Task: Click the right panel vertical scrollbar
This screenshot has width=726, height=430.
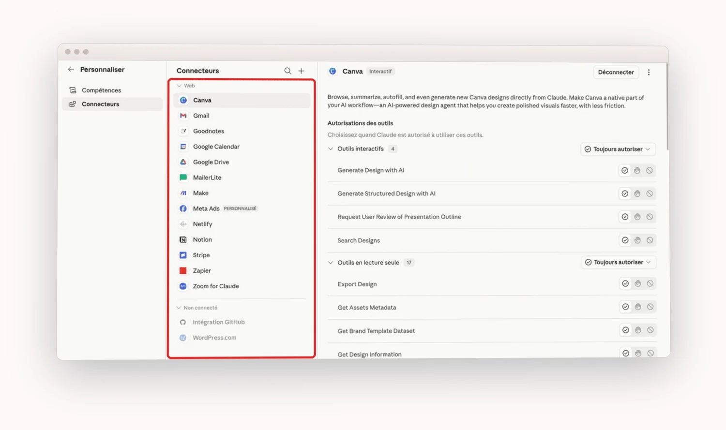Action: [x=667, y=106]
